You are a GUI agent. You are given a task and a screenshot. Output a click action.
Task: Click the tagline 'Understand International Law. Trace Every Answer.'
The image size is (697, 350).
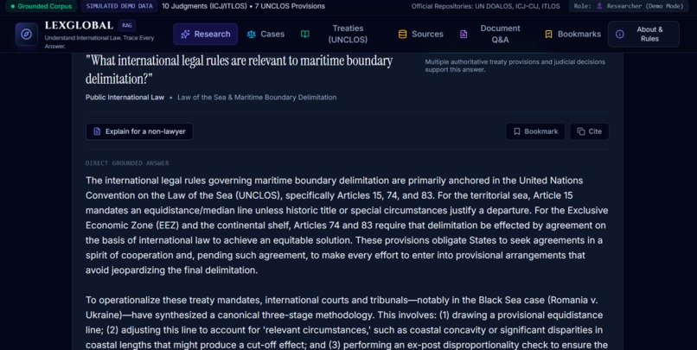tap(99, 41)
